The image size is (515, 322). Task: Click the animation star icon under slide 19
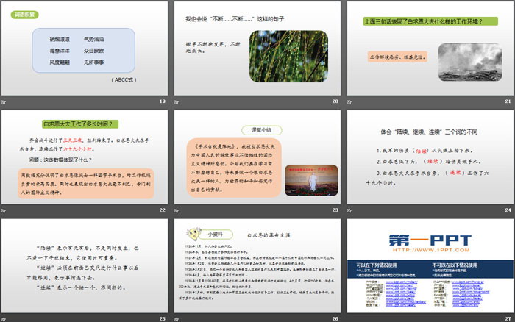(x=5, y=101)
